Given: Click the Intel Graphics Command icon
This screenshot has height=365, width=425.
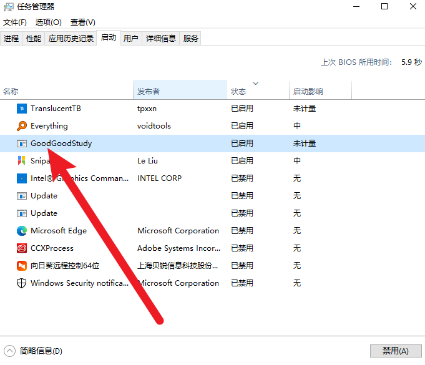Looking at the screenshot, I should (x=22, y=178).
